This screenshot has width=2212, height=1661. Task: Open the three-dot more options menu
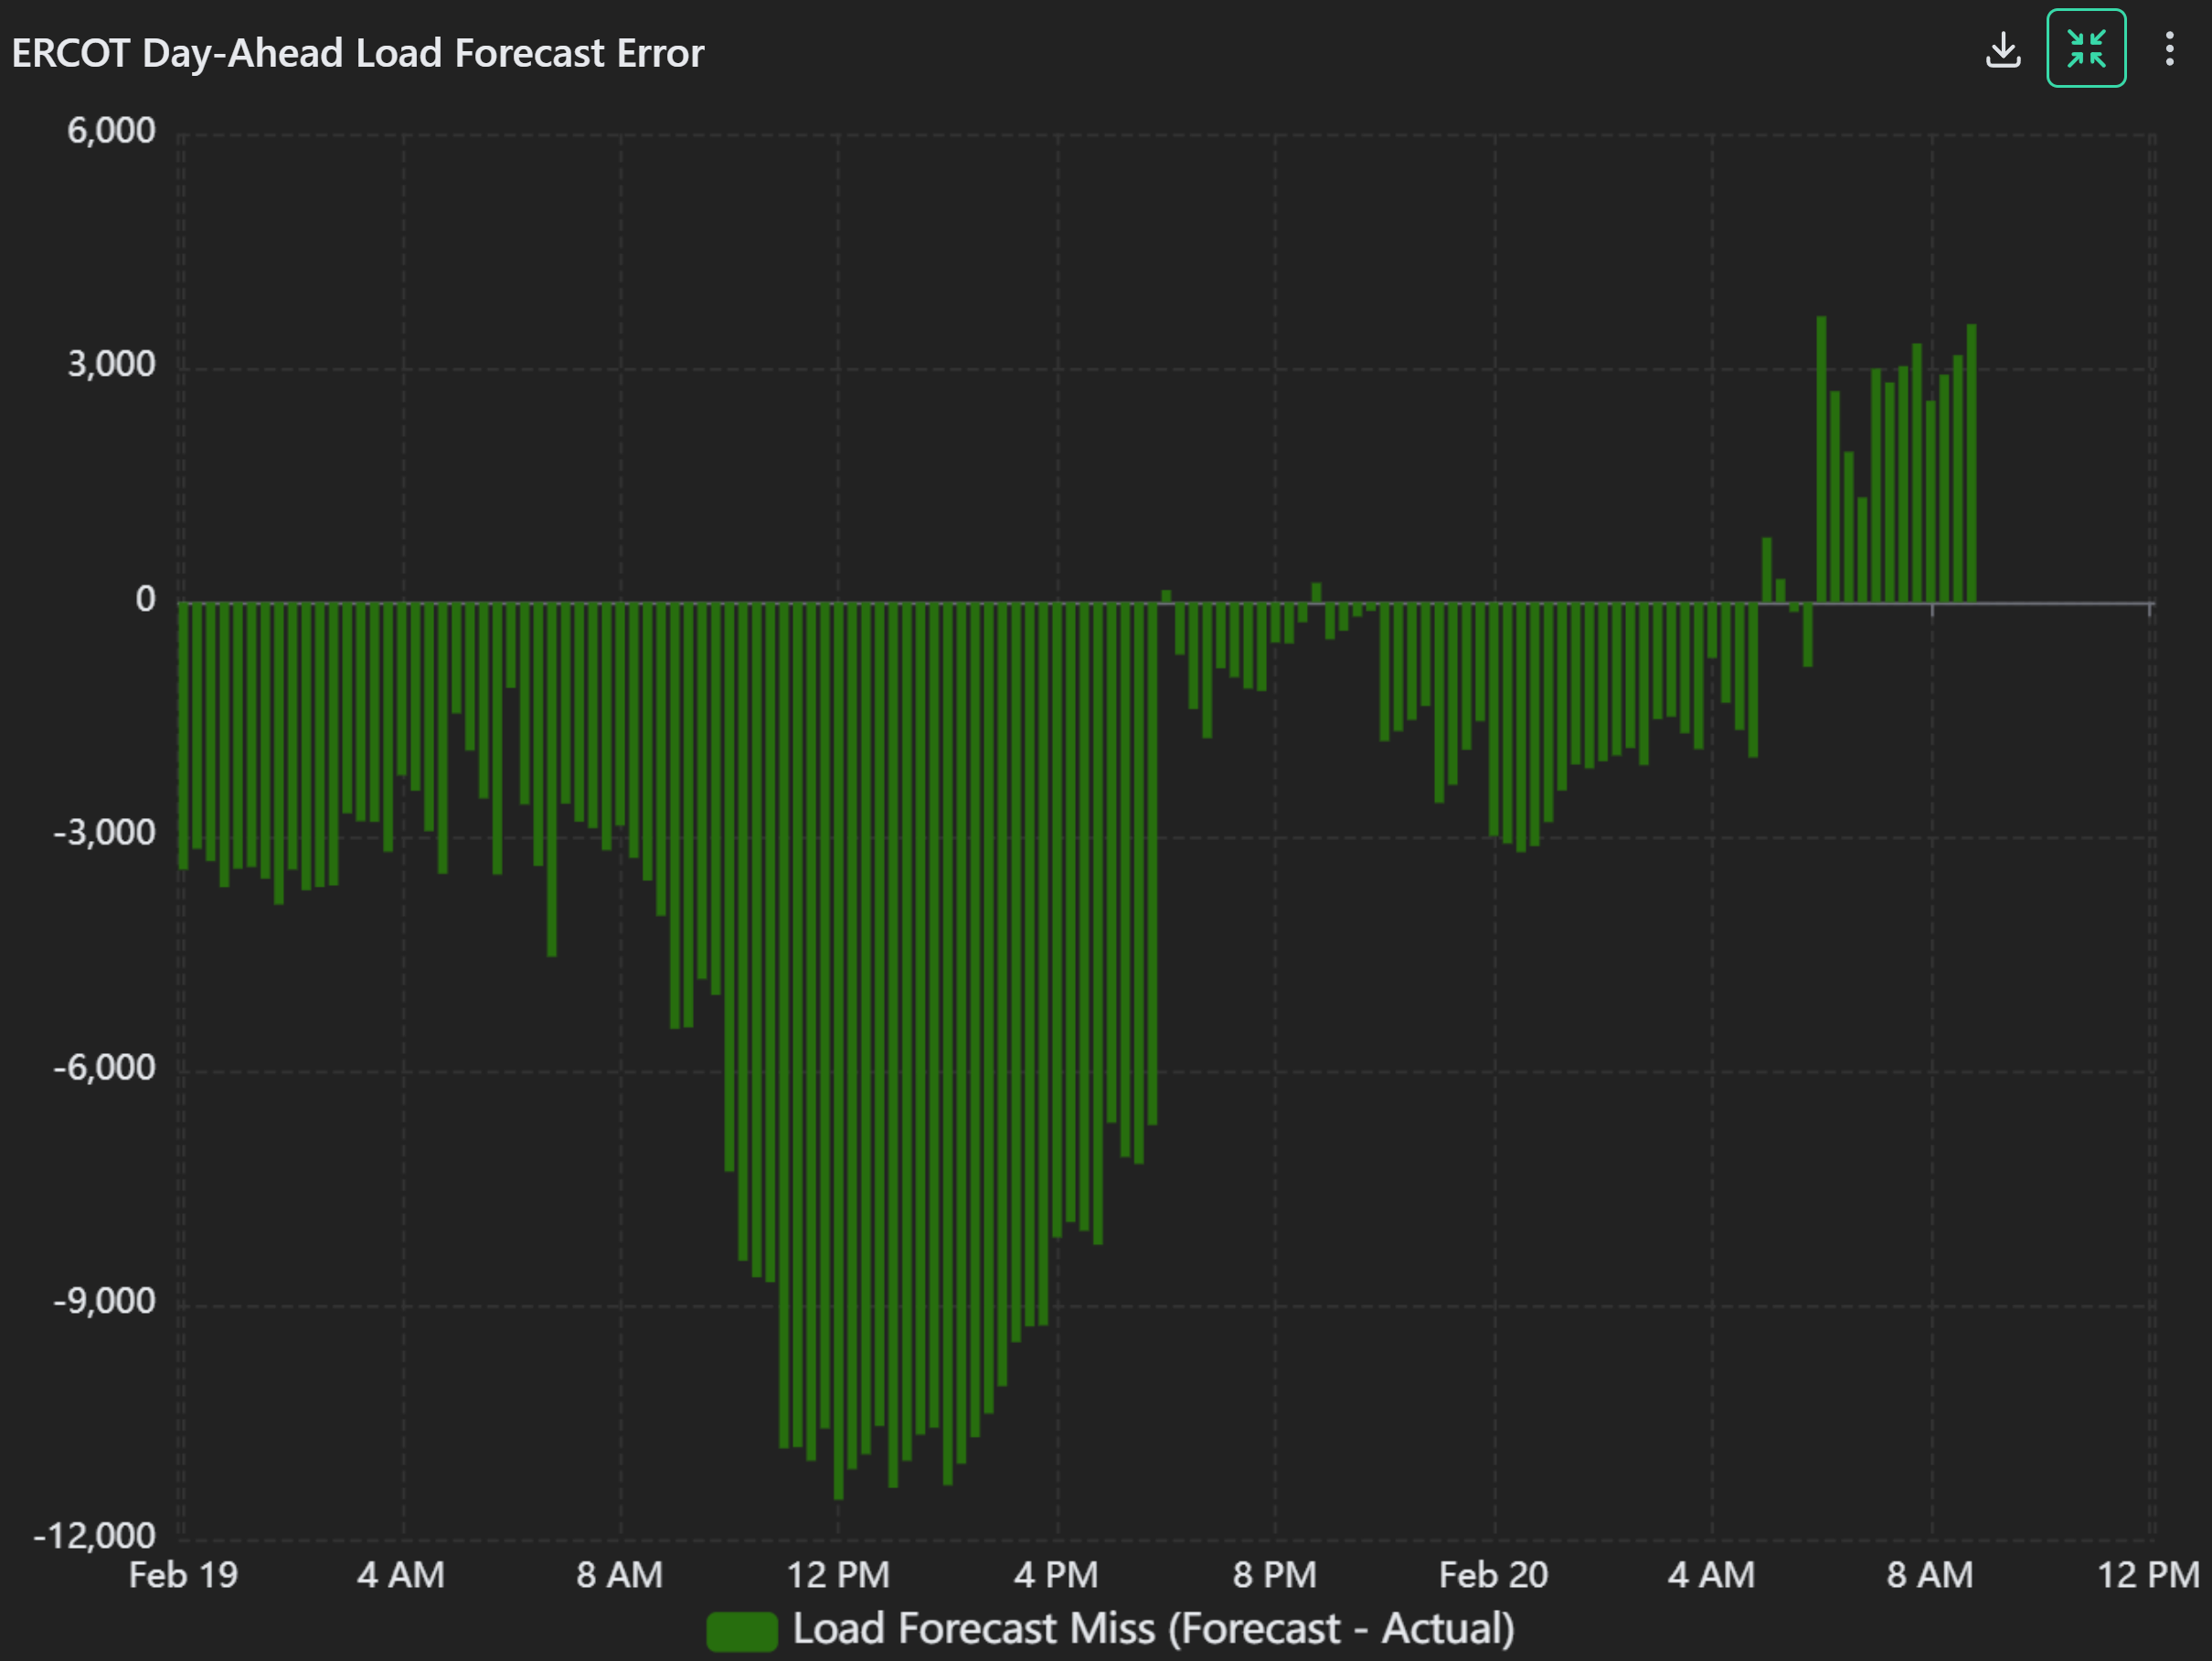(2168, 49)
